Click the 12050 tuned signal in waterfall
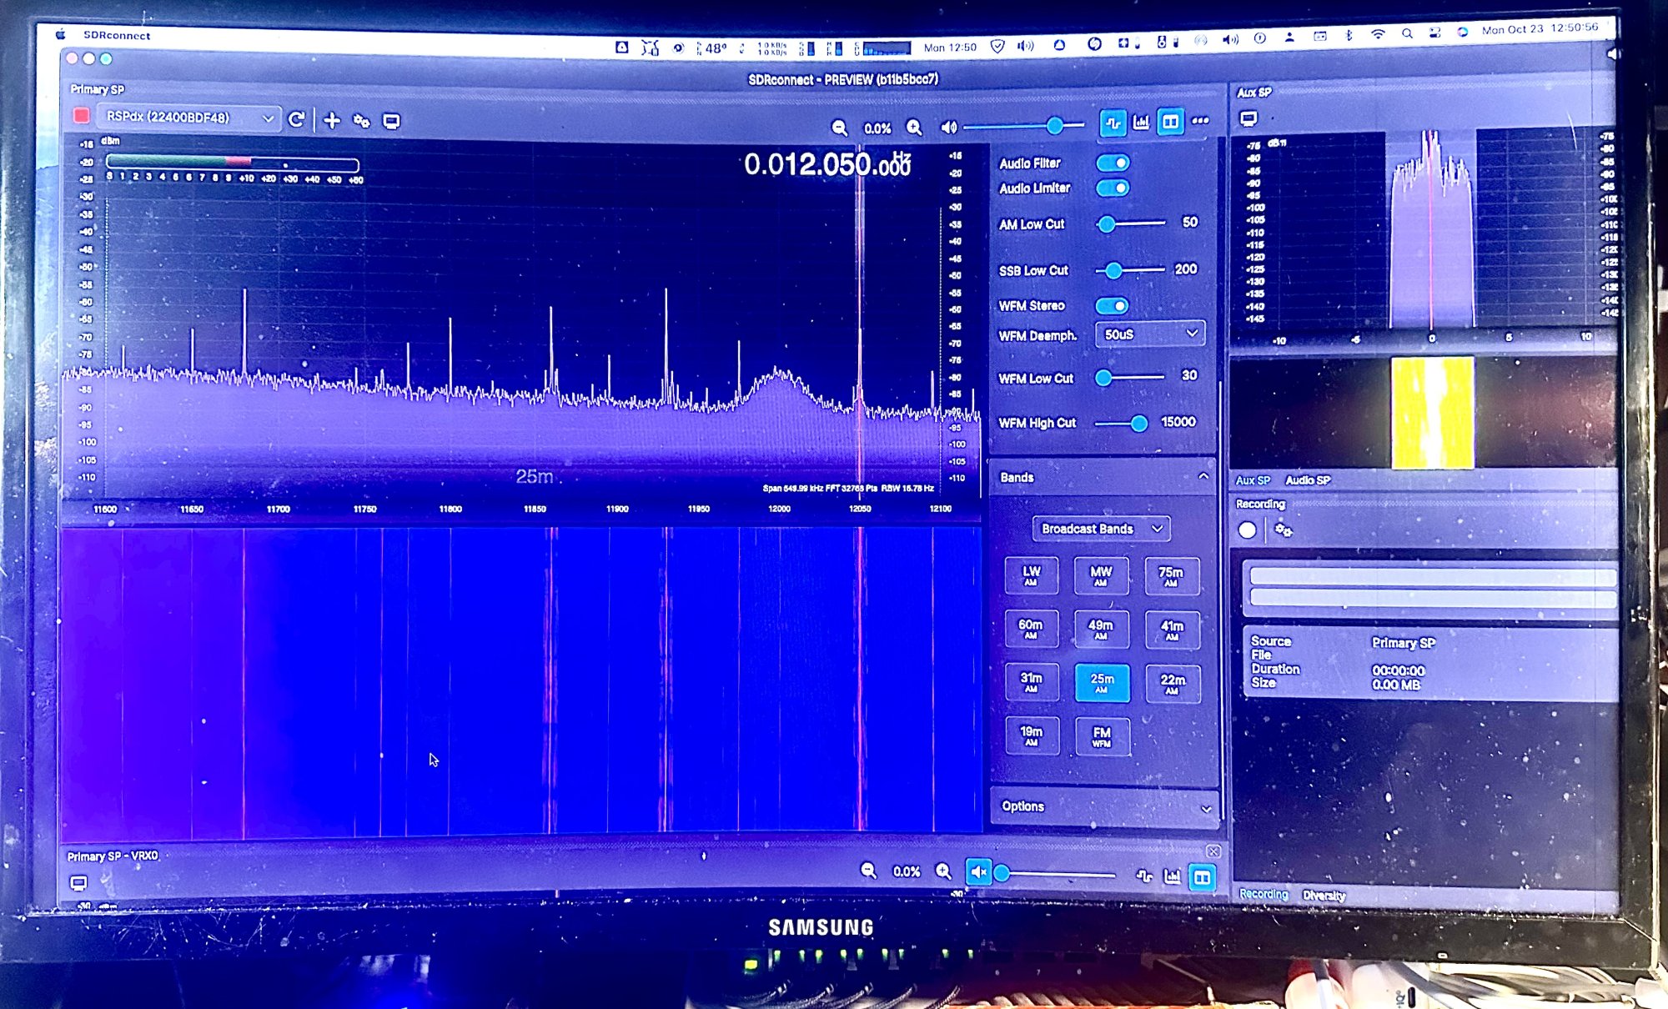Screen dimensions: 1668x1009 click(x=860, y=680)
